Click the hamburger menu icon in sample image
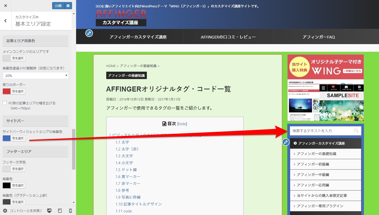The width and height of the screenshot is (379, 215). [323, 88]
